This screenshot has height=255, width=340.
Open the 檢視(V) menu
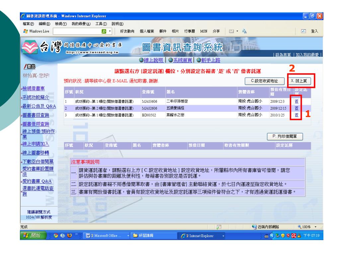(61, 24)
